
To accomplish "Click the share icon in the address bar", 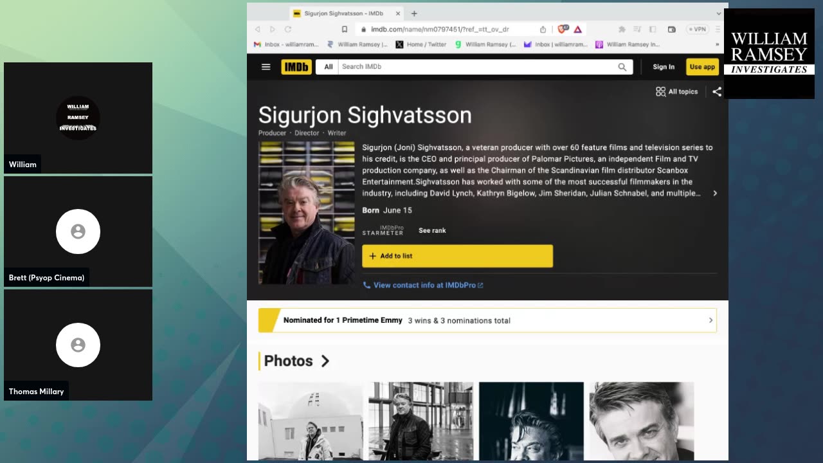I will [x=543, y=30].
